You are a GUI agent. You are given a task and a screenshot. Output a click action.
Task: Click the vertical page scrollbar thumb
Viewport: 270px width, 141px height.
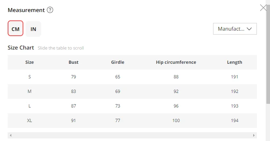point(268,54)
